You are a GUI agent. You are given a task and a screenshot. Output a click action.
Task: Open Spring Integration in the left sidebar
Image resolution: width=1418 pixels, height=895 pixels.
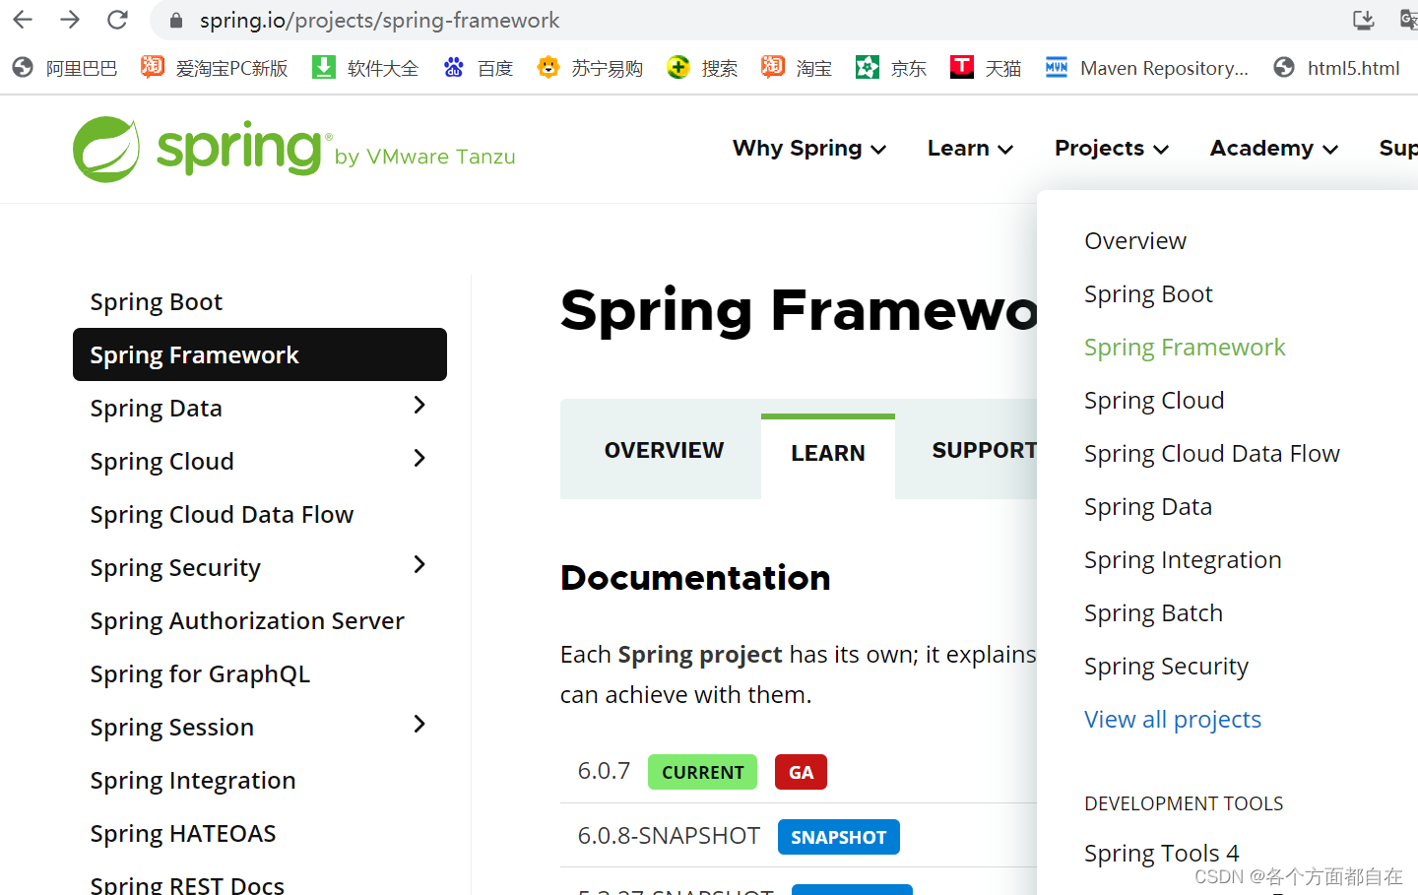click(193, 781)
